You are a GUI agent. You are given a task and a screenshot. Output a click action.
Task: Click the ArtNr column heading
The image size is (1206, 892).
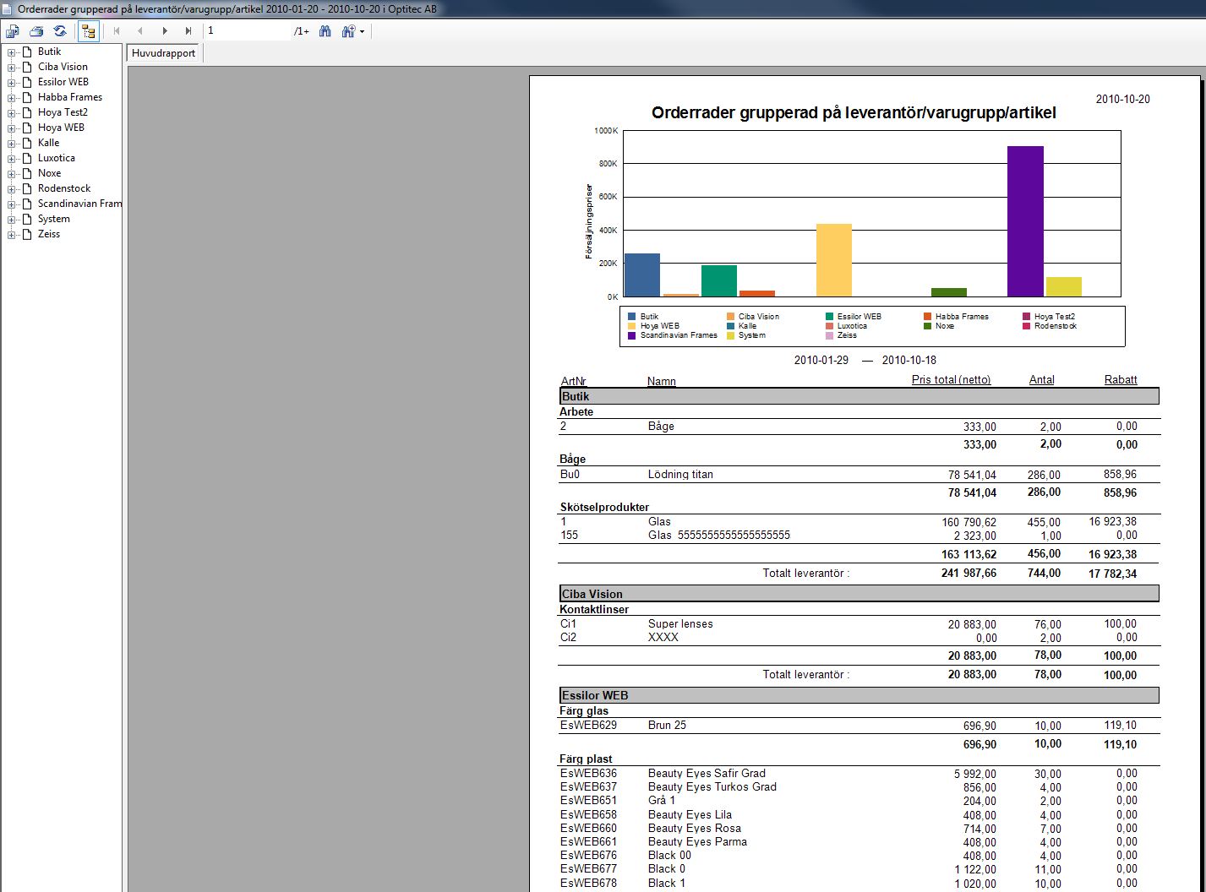pyautogui.click(x=574, y=381)
